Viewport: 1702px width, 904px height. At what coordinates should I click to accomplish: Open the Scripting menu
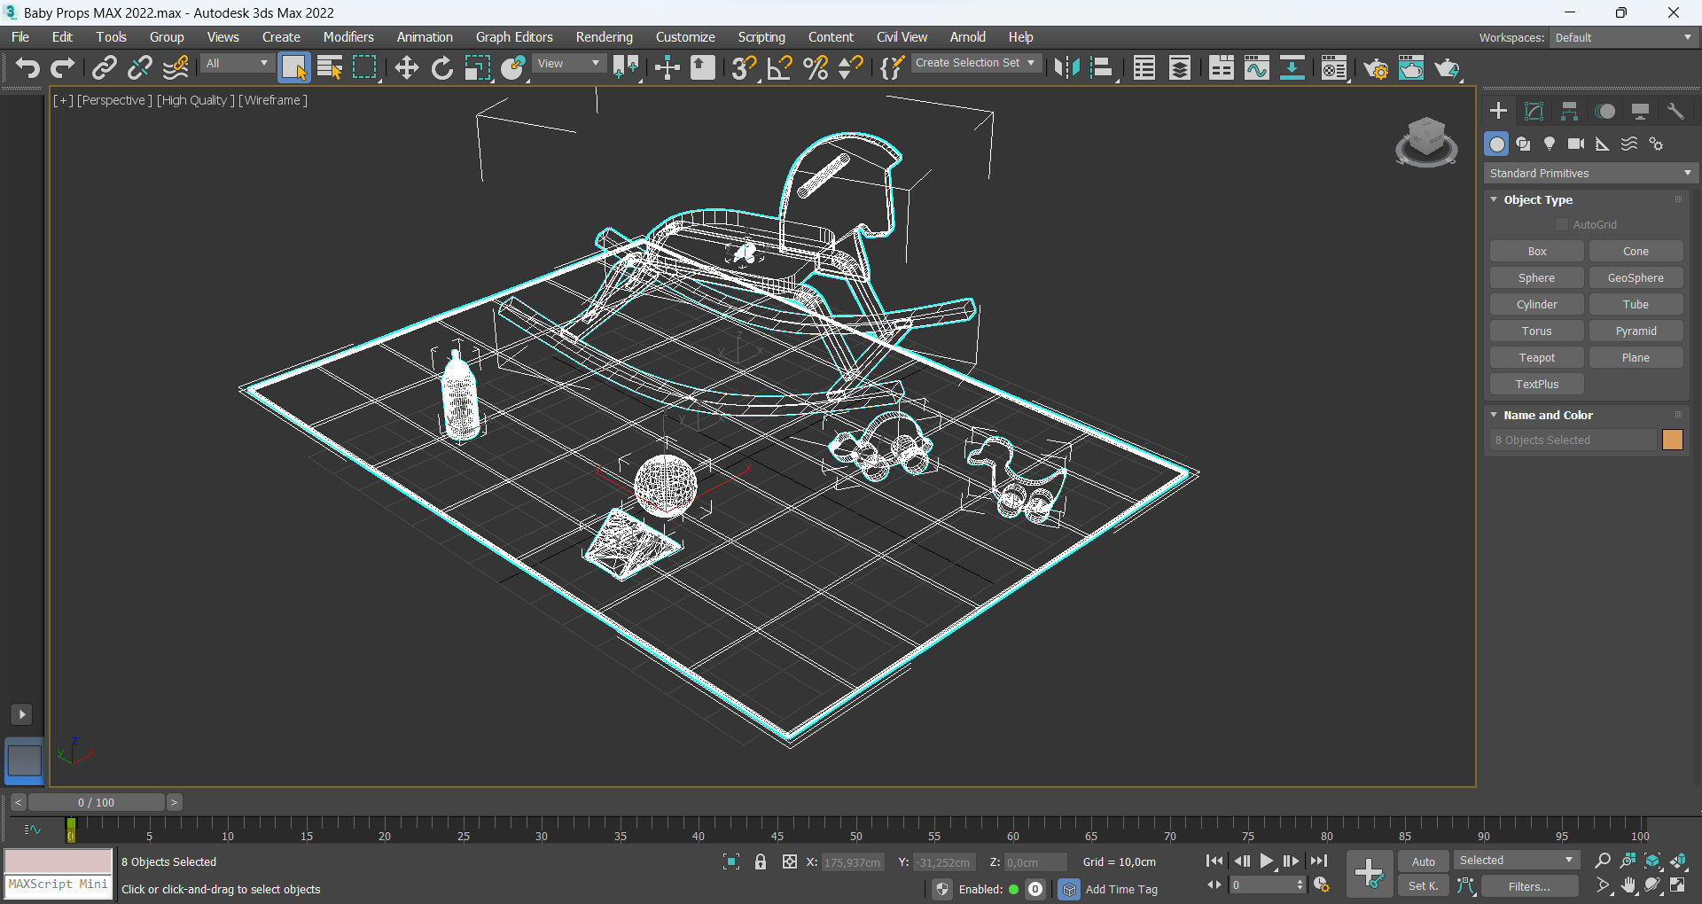761,37
